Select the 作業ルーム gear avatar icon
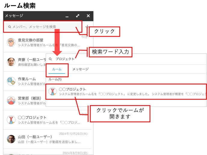 coord(11,81)
